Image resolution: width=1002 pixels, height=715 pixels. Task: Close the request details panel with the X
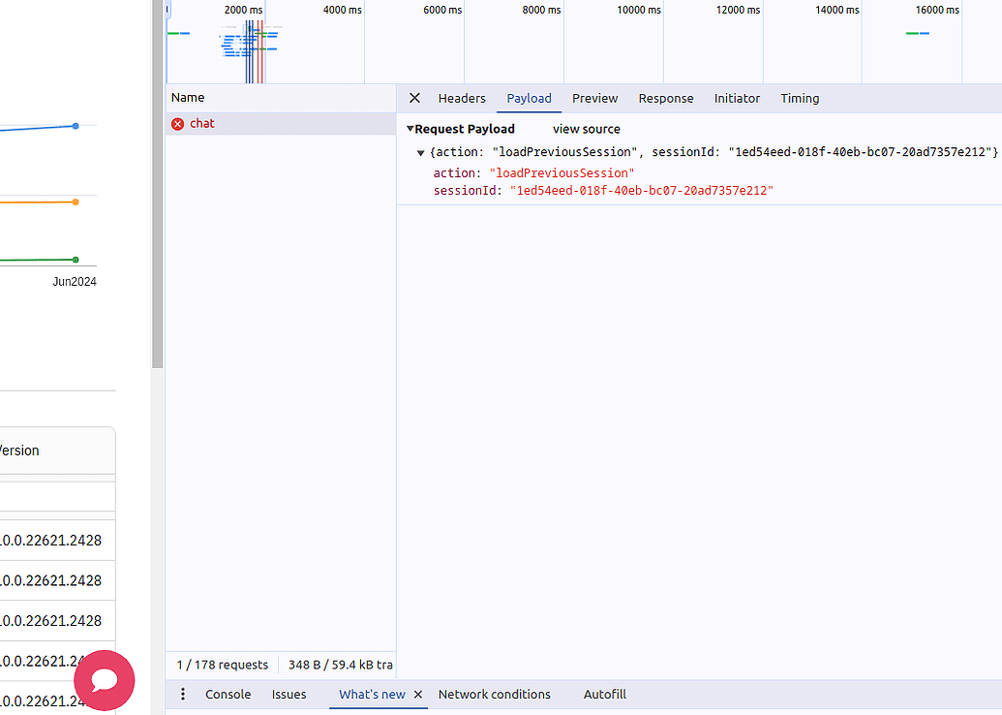[414, 98]
